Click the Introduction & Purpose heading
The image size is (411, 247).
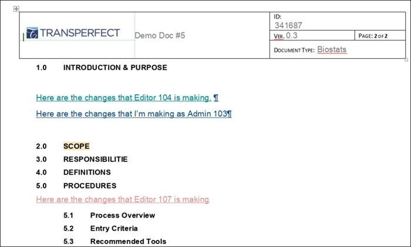tap(114, 68)
